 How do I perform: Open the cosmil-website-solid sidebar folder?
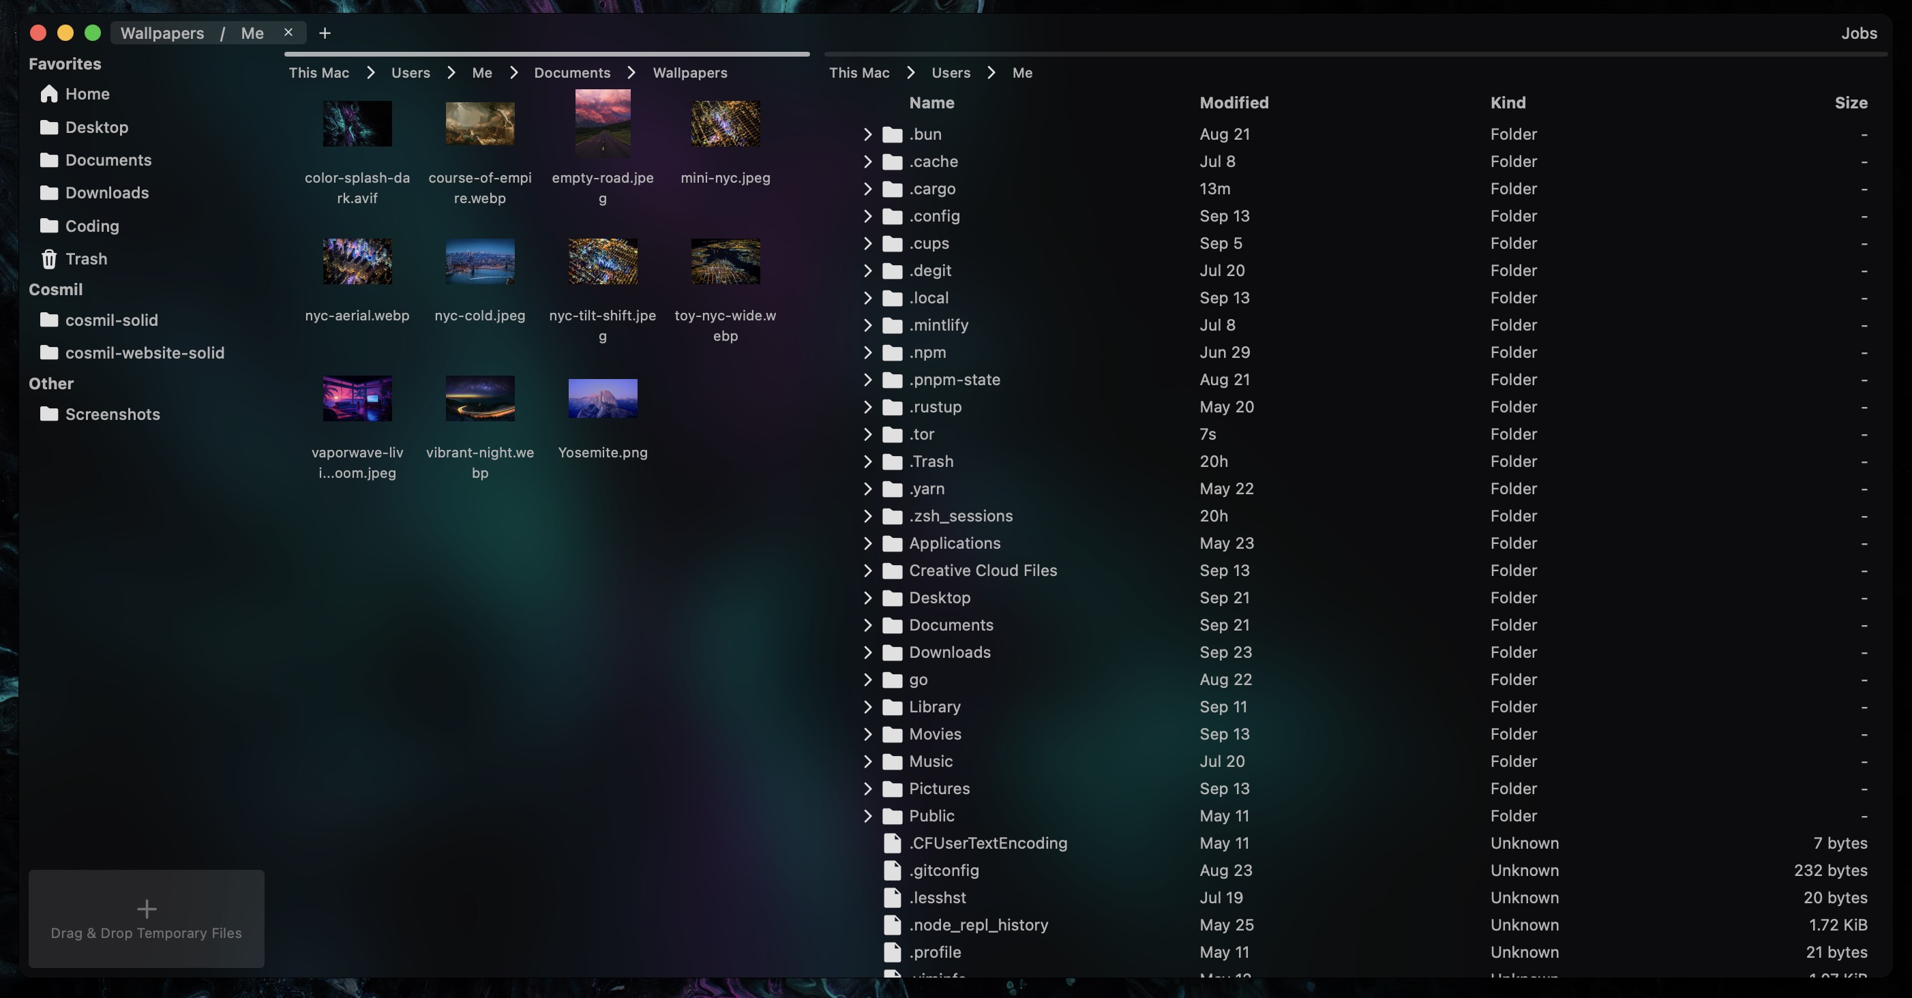144,353
